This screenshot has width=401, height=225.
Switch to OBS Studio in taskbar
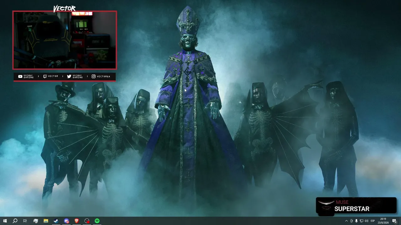pyautogui.click(x=87, y=221)
